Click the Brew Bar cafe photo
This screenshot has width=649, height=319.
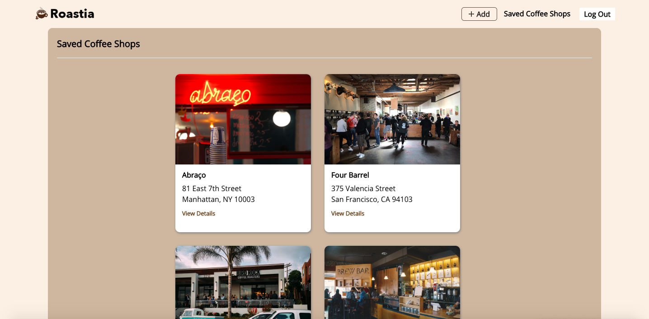(x=391, y=282)
